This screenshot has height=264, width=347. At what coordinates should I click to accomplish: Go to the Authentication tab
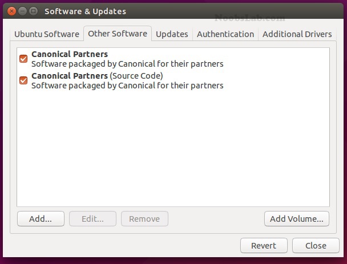(225, 34)
